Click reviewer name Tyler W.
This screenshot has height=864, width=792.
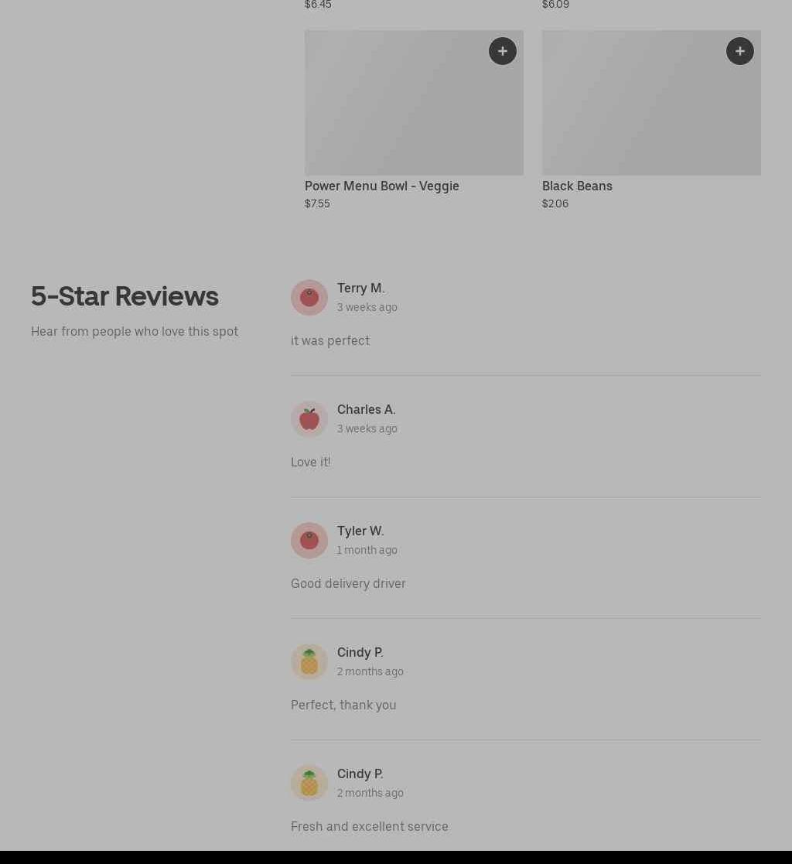(x=360, y=531)
